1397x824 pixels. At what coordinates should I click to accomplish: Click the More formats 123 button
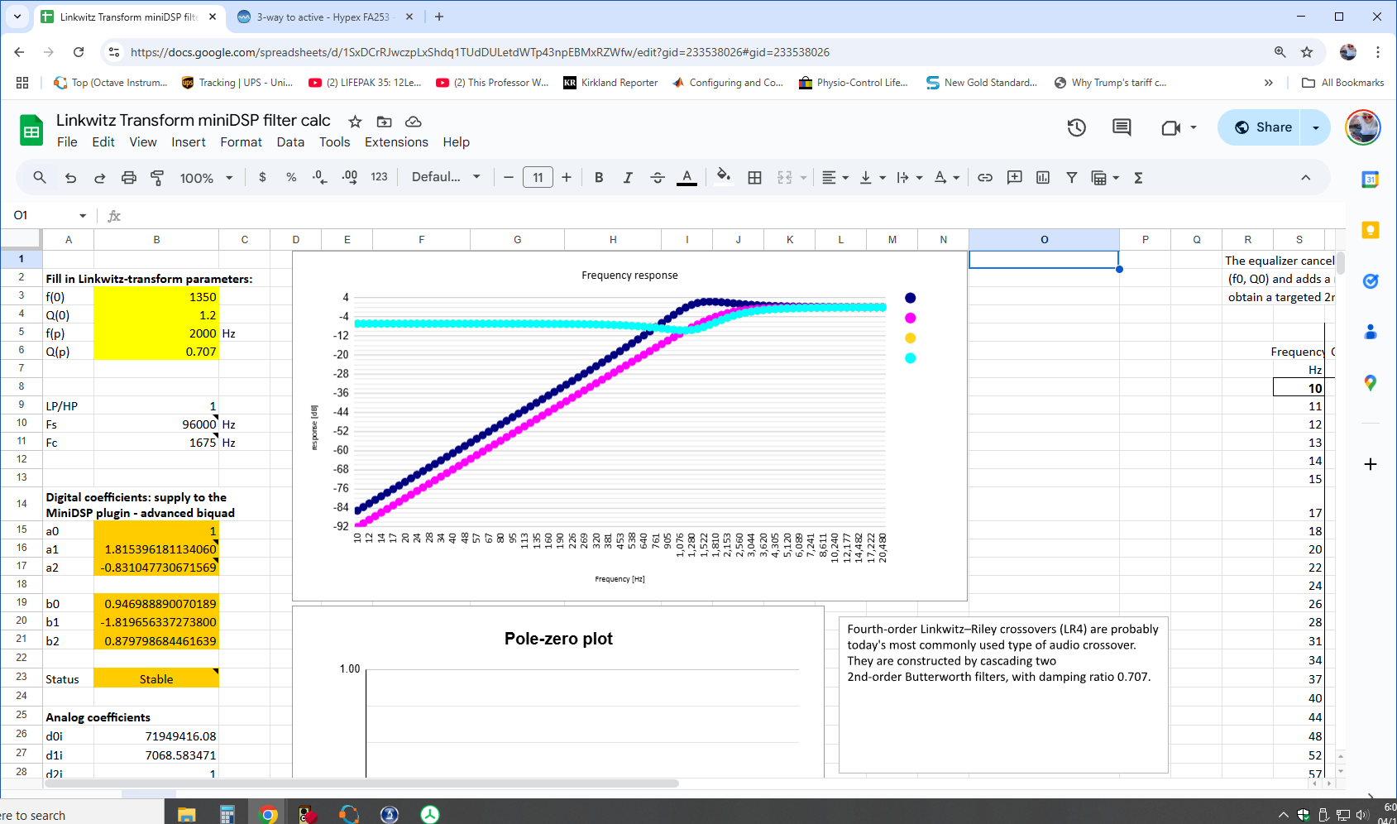point(379,177)
